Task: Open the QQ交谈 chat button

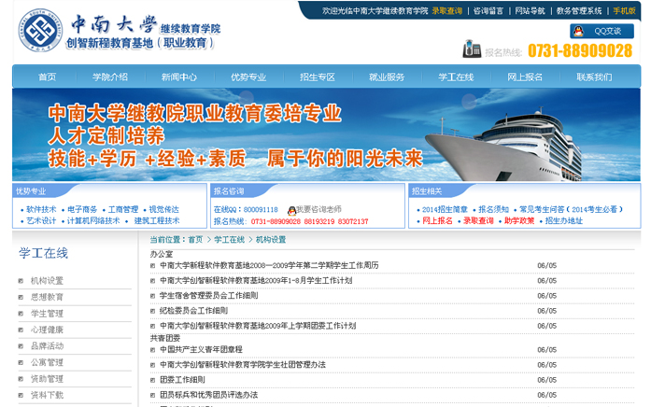Action: click(601, 31)
